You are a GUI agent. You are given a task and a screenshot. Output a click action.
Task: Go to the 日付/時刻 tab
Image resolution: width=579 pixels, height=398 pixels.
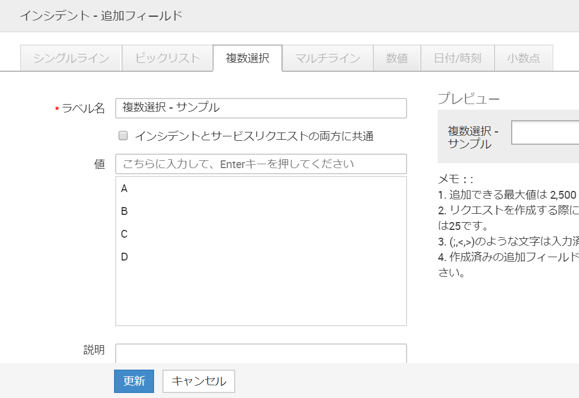click(x=458, y=58)
